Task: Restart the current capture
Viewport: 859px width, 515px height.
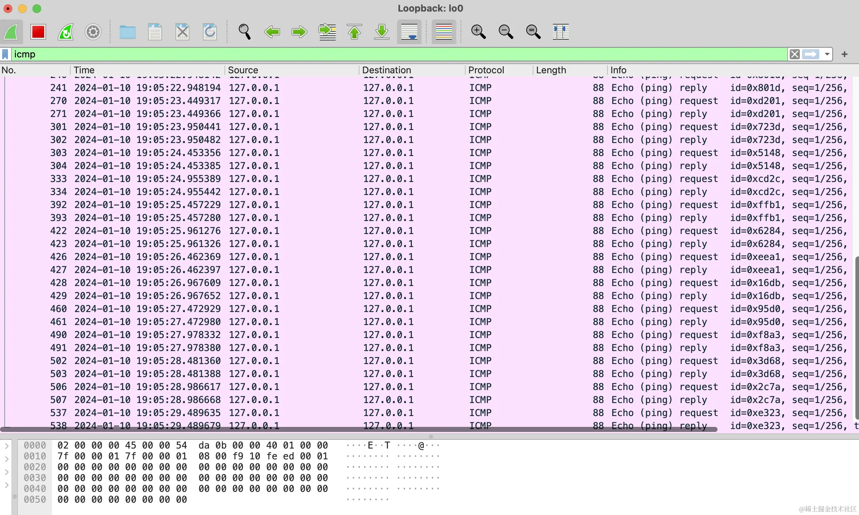Action: 66,32
